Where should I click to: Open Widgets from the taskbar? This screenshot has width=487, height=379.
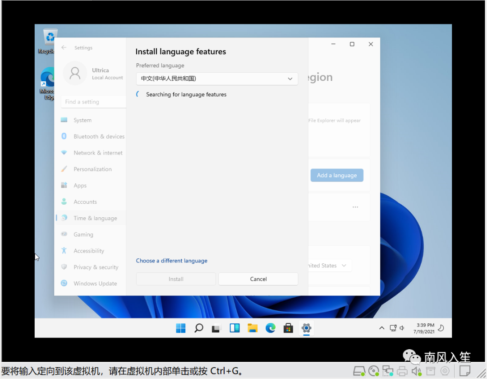pyautogui.click(x=234, y=328)
